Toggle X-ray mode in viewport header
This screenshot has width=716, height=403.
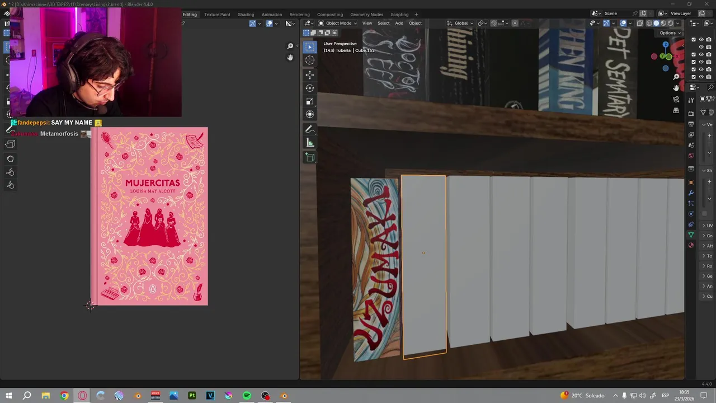[641, 23]
